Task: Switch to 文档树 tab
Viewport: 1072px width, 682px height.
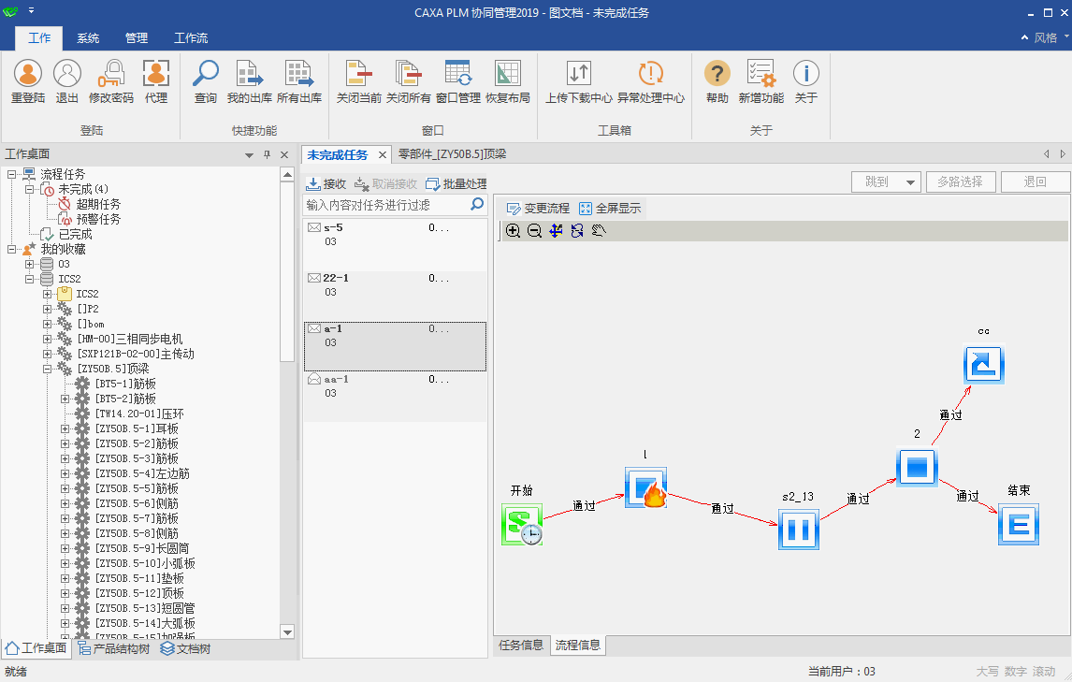Action: (186, 648)
